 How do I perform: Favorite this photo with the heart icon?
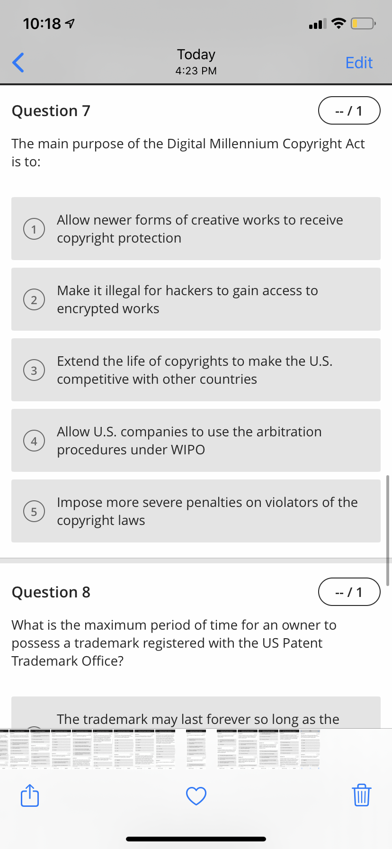click(196, 795)
